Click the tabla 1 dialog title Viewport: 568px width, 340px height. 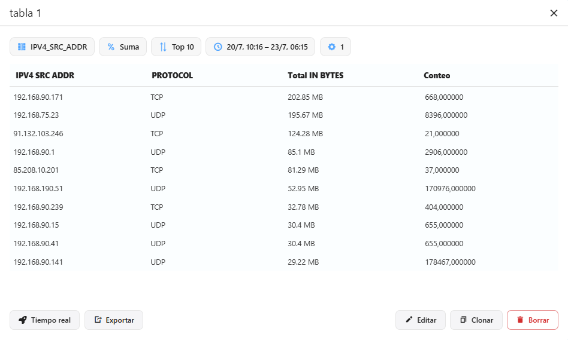25,13
